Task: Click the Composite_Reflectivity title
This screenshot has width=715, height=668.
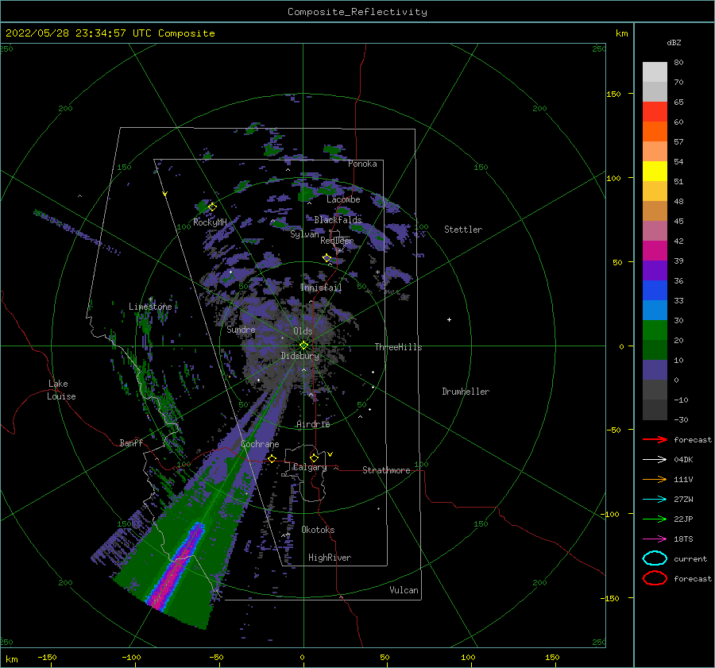Action: click(x=357, y=12)
